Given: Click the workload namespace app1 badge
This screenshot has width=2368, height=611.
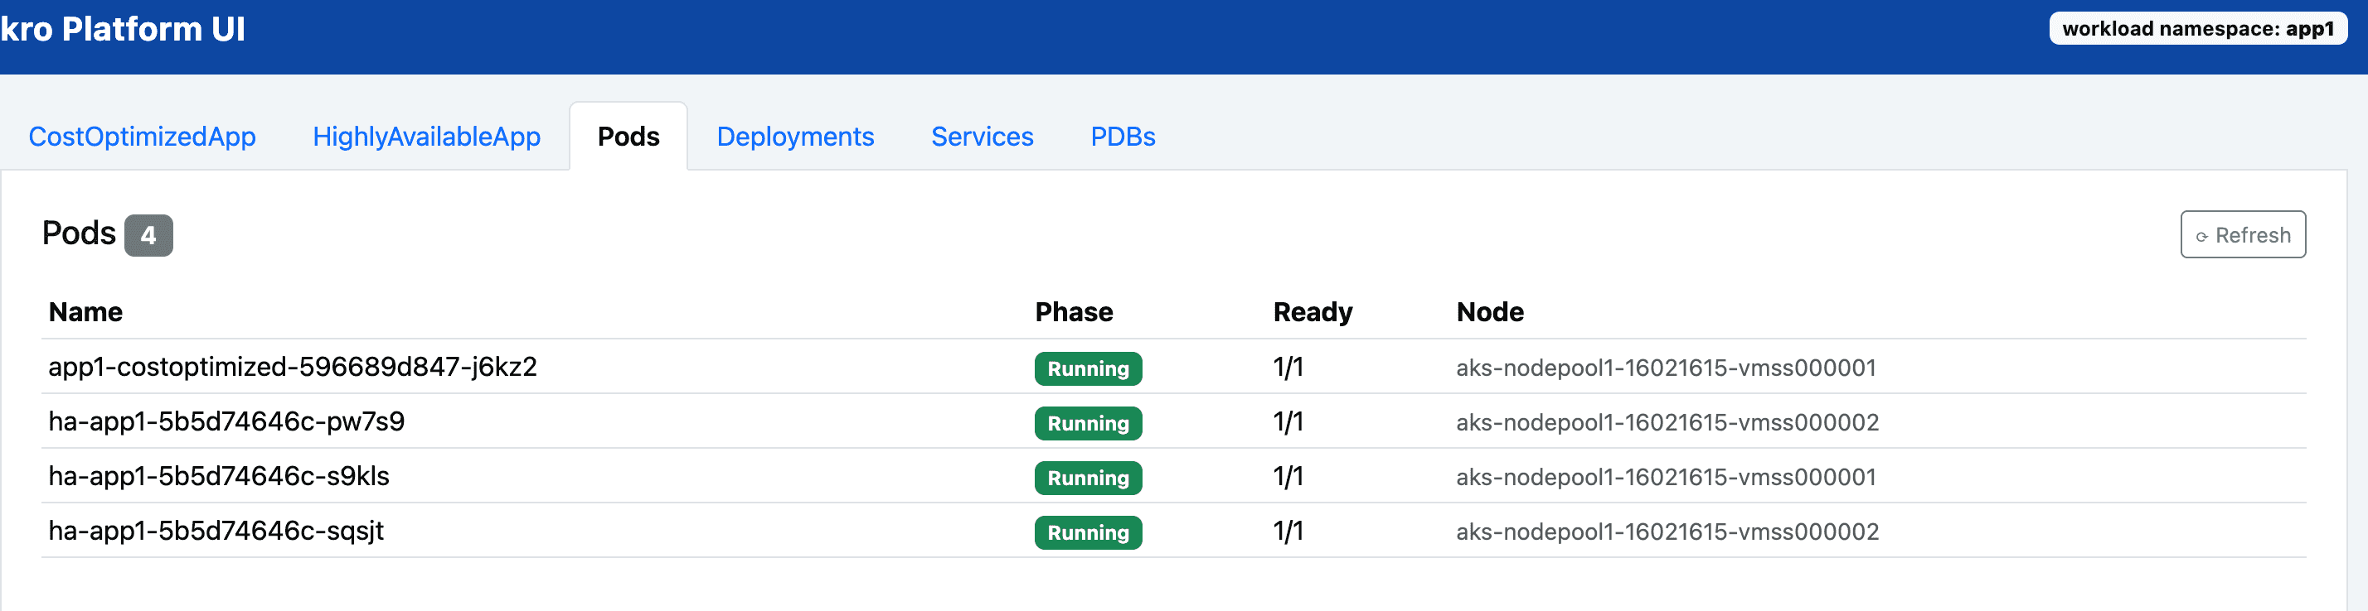Looking at the screenshot, I should 2197,28.
